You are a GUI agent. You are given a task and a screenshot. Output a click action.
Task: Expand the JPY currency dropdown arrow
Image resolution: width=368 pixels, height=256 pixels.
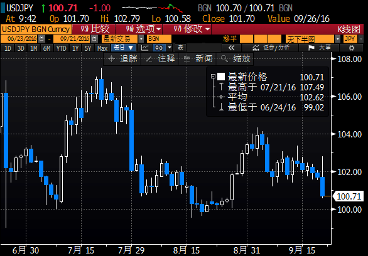coord(361,39)
